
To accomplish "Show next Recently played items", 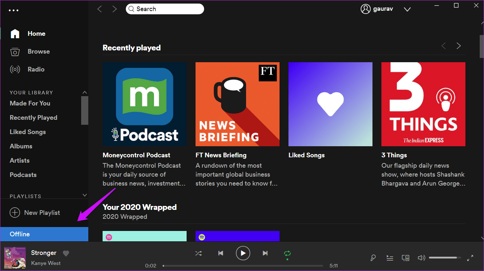I will 459,46.
